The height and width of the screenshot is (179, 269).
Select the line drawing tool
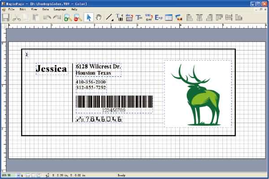(109, 18)
